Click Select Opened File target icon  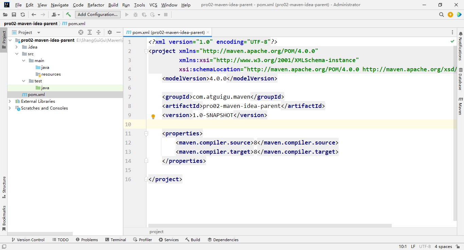coord(81,32)
